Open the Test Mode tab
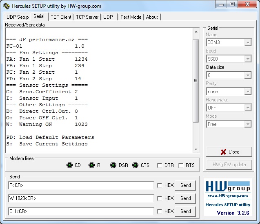Viewport: 260px width, 224px height. coord(131,17)
